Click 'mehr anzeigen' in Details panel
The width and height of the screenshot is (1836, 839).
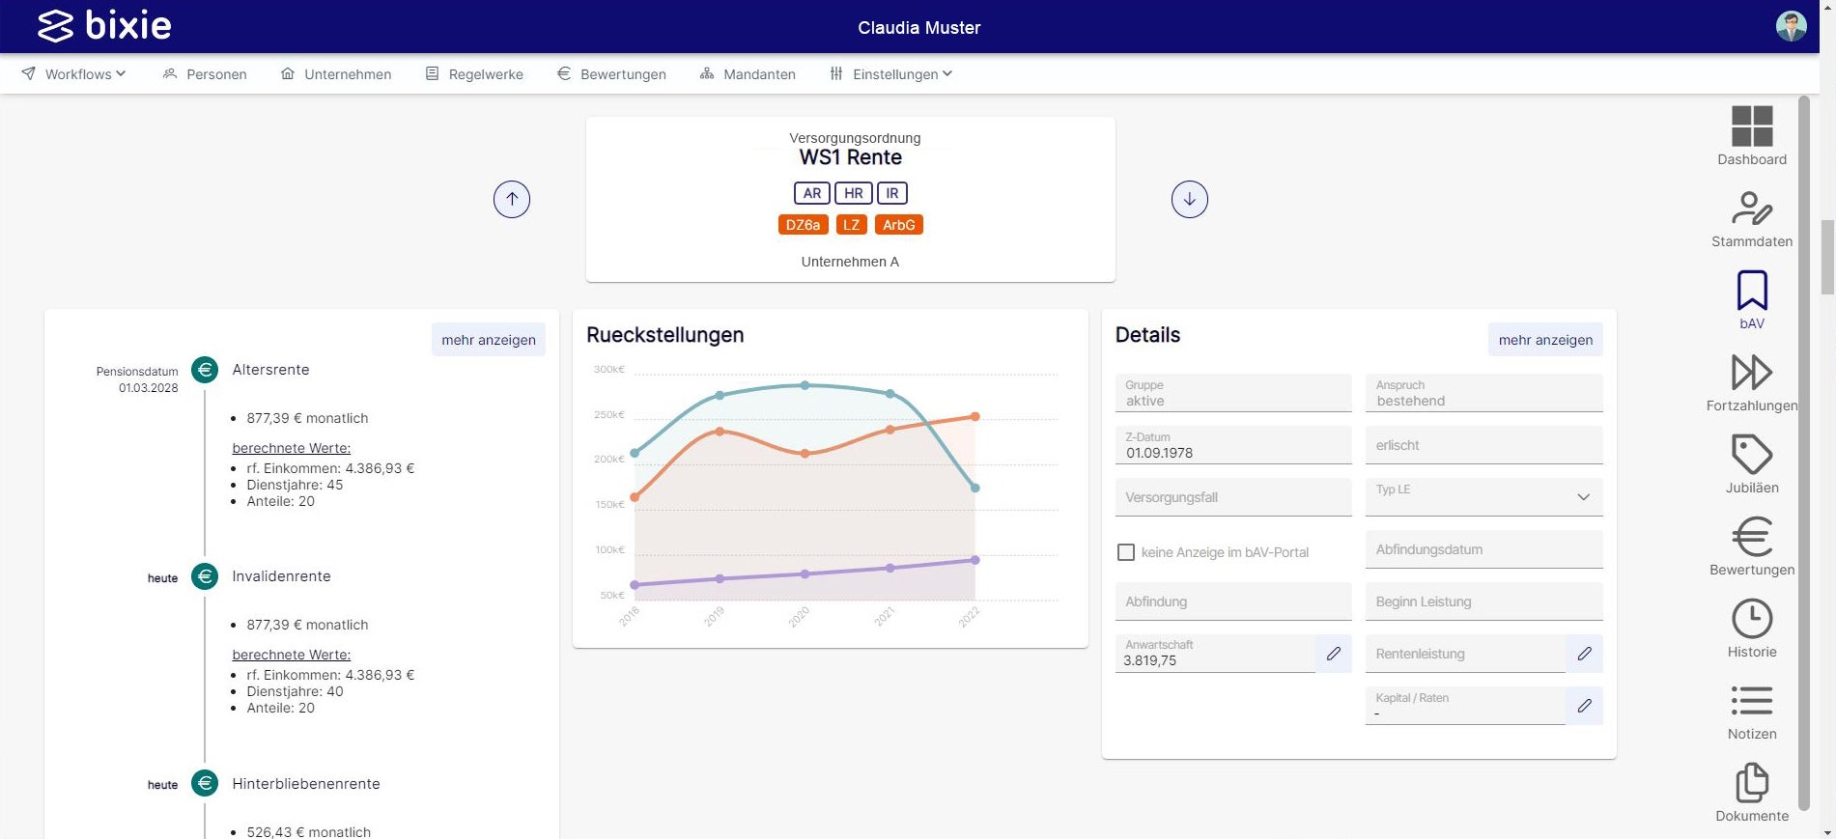[1544, 340]
